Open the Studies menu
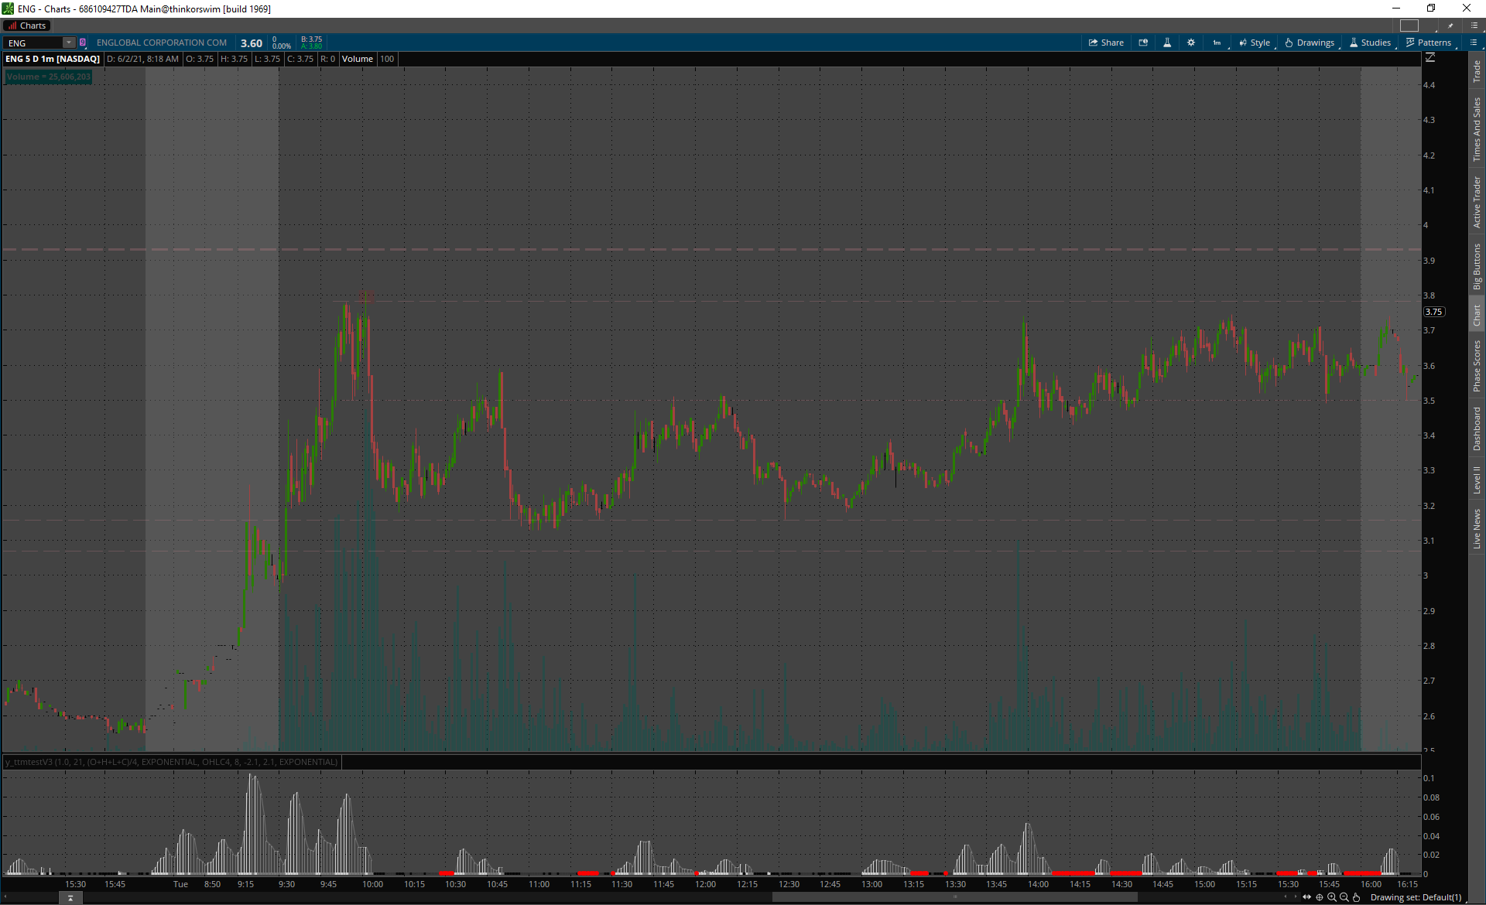The width and height of the screenshot is (1486, 905). 1370,43
